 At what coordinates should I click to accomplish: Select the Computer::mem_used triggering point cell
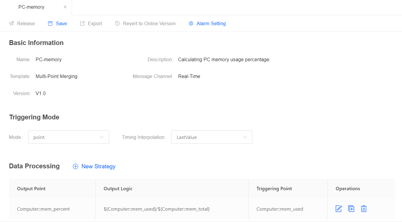coord(280,209)
